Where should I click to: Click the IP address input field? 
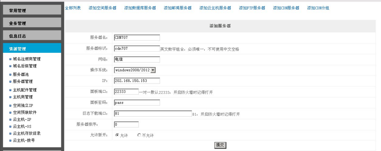pos(137,81)
